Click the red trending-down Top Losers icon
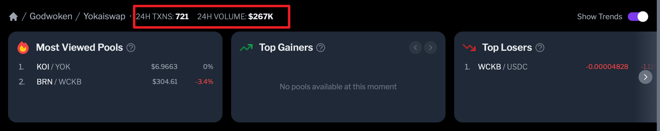Viewport: 660px width, 131px height. 469,48
